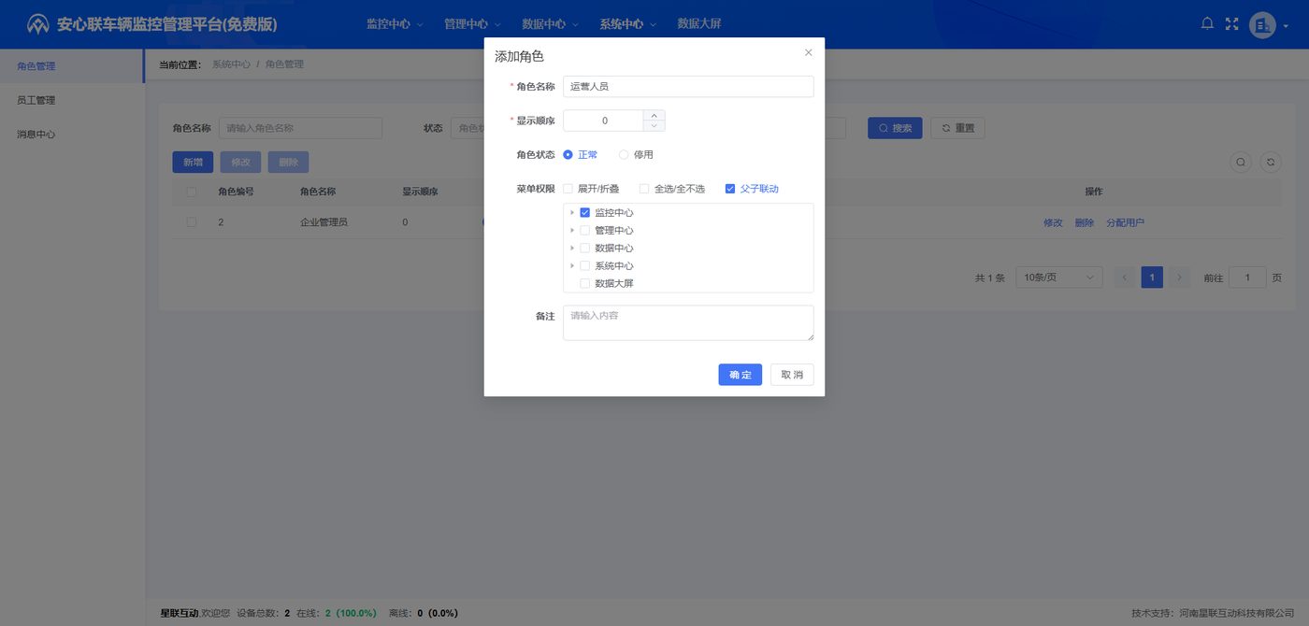The width and height of the screenshot is (1309, 626).
Task: Click 分配用户 link for 企业管理员
Action: [x=1125, y=222]
